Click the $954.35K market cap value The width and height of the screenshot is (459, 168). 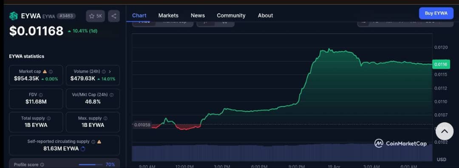tap(26, 78)
